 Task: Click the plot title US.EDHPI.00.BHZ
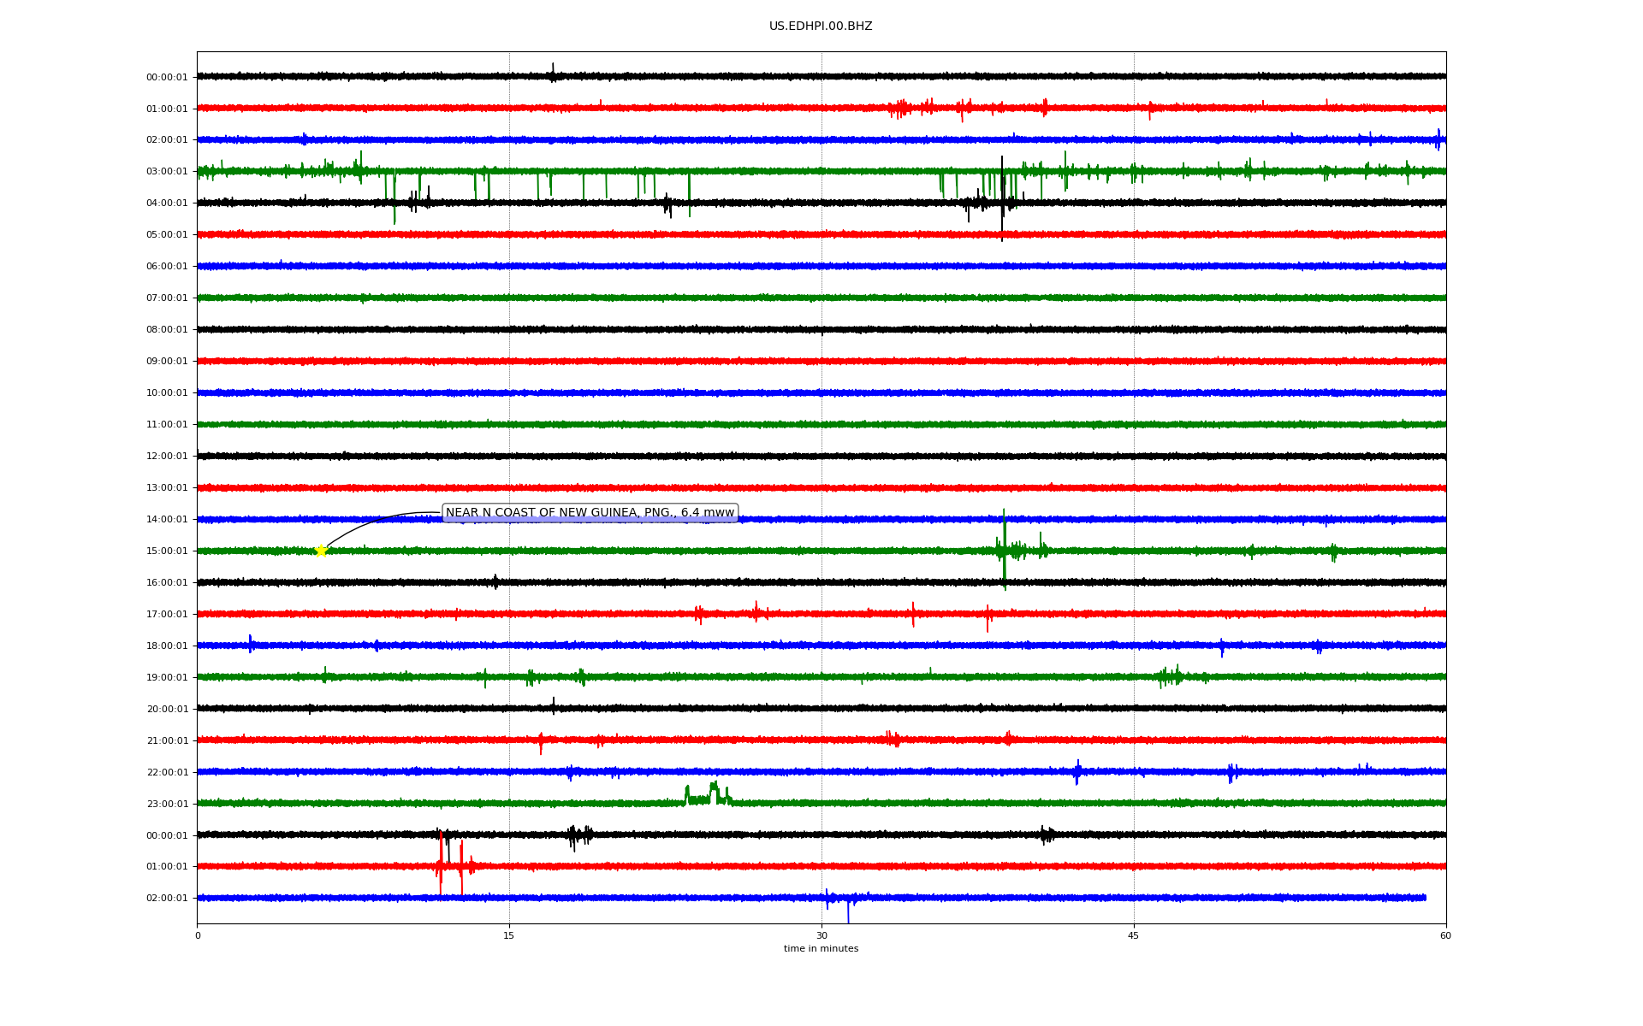point(821,27)
